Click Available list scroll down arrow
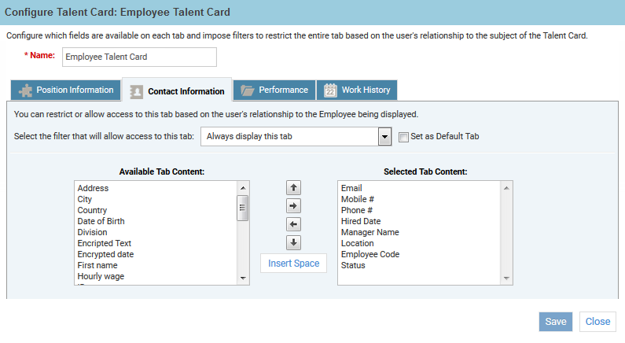This screenshot has height=343, width=625. click(x=243, y=278)
